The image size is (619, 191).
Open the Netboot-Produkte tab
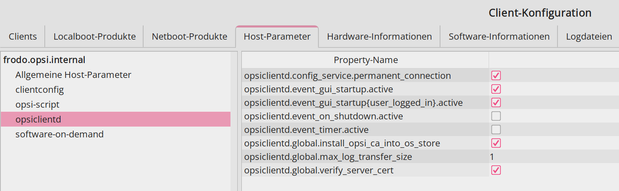pyautogui.click(x=189, y=36)
